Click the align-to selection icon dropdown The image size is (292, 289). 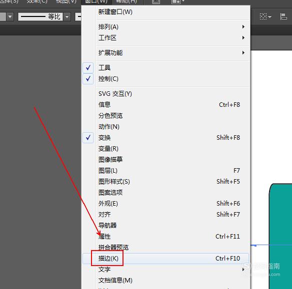click(x=265, y=16)
